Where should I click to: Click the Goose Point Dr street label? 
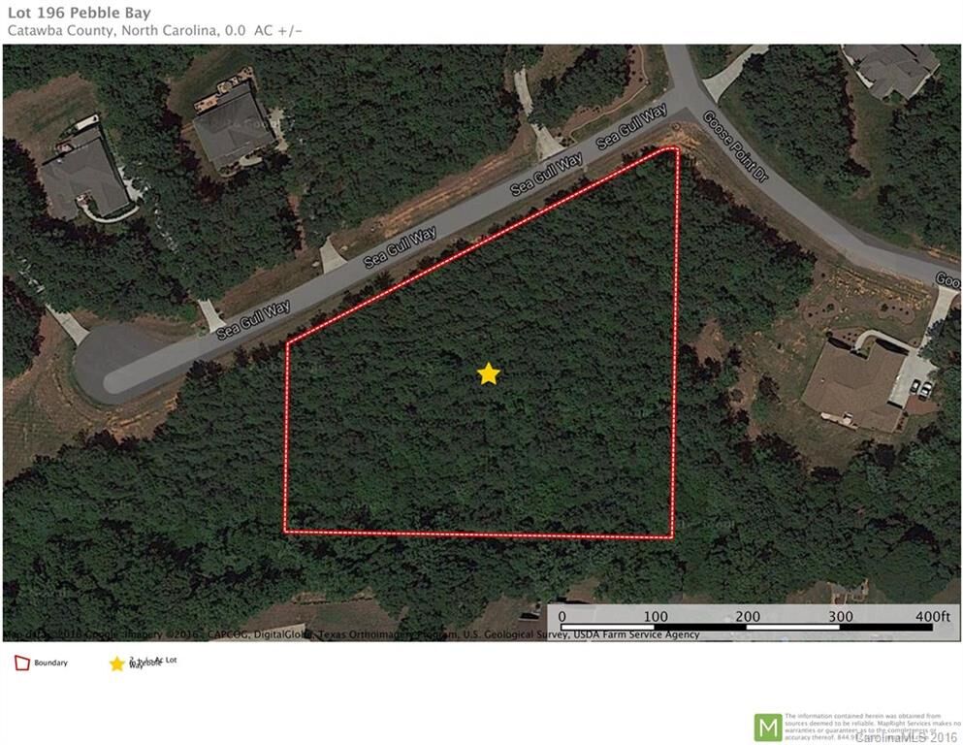tap(735, 146)
